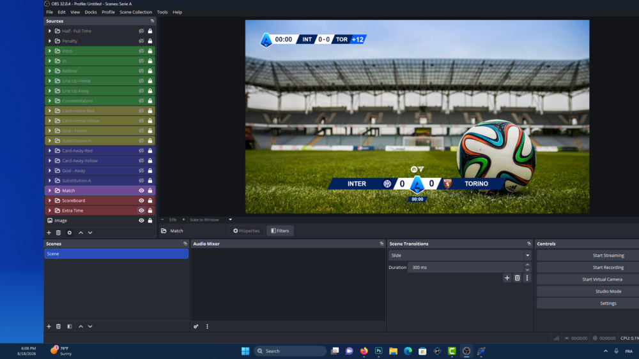Screen dimensions: 639x359
Task: Open the File menu
Action: (x=50, y=12)
